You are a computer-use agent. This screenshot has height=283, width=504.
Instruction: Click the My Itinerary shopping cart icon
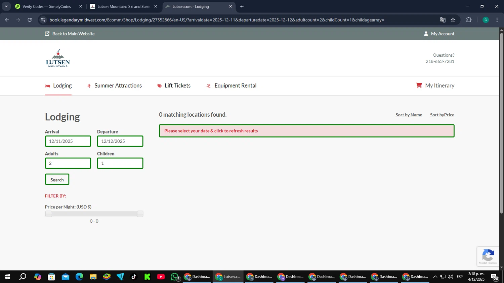click(419, 86)
